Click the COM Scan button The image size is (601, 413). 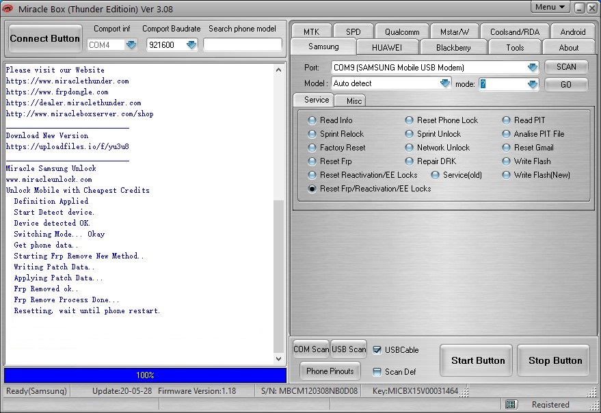(311, 349)
